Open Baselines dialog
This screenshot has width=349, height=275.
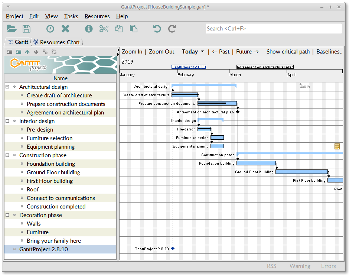click(x=329, y=52)
